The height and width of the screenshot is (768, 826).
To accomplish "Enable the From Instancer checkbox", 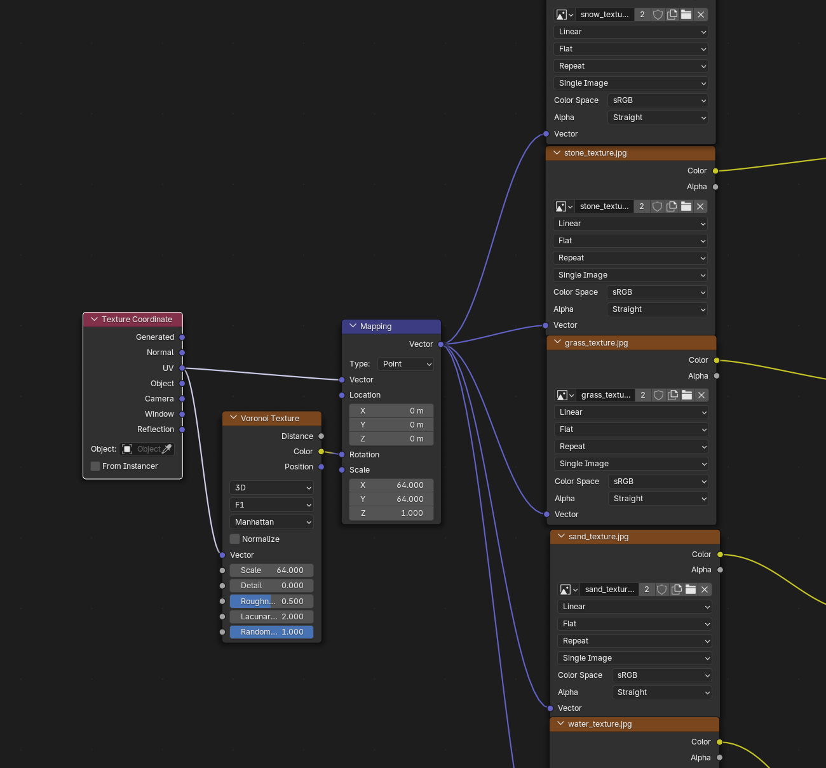I will (x=95, y=466).
